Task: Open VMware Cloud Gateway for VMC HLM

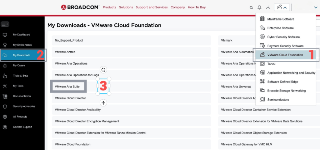Action: point(269,144)
